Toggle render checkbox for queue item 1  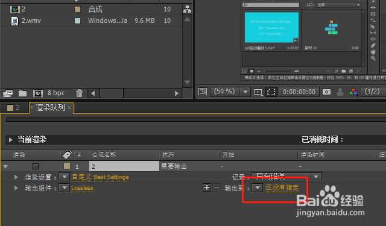[x=36, y=166]
